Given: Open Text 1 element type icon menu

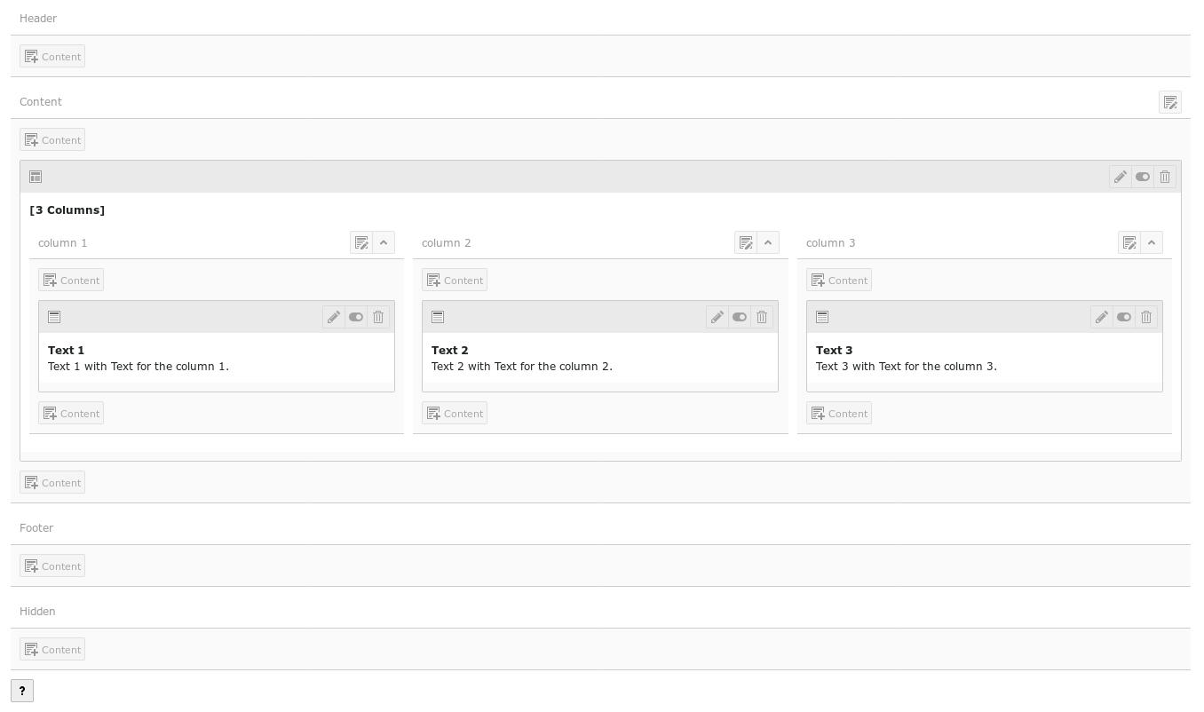Looking at the screenshot, I should pos(54,317).
